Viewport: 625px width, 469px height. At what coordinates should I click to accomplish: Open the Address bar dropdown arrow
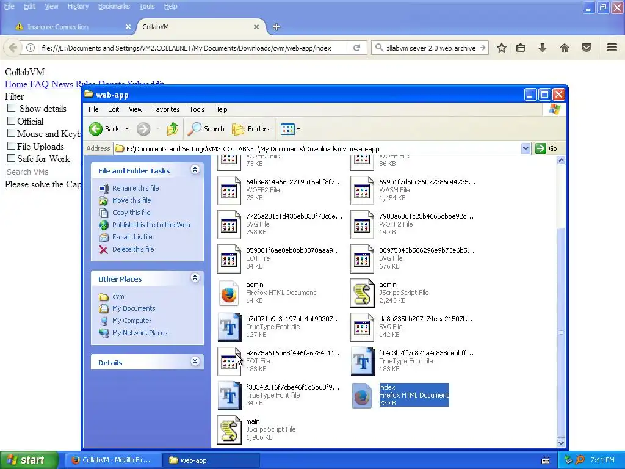click(x=526, y=148)
